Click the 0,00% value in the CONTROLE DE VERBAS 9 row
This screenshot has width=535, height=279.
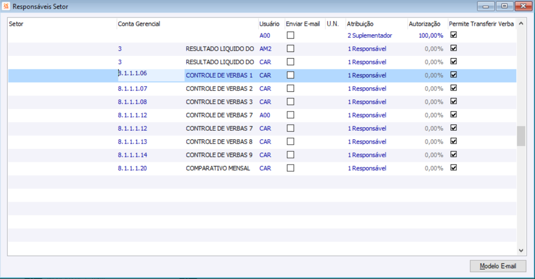[x=434, y=155]
